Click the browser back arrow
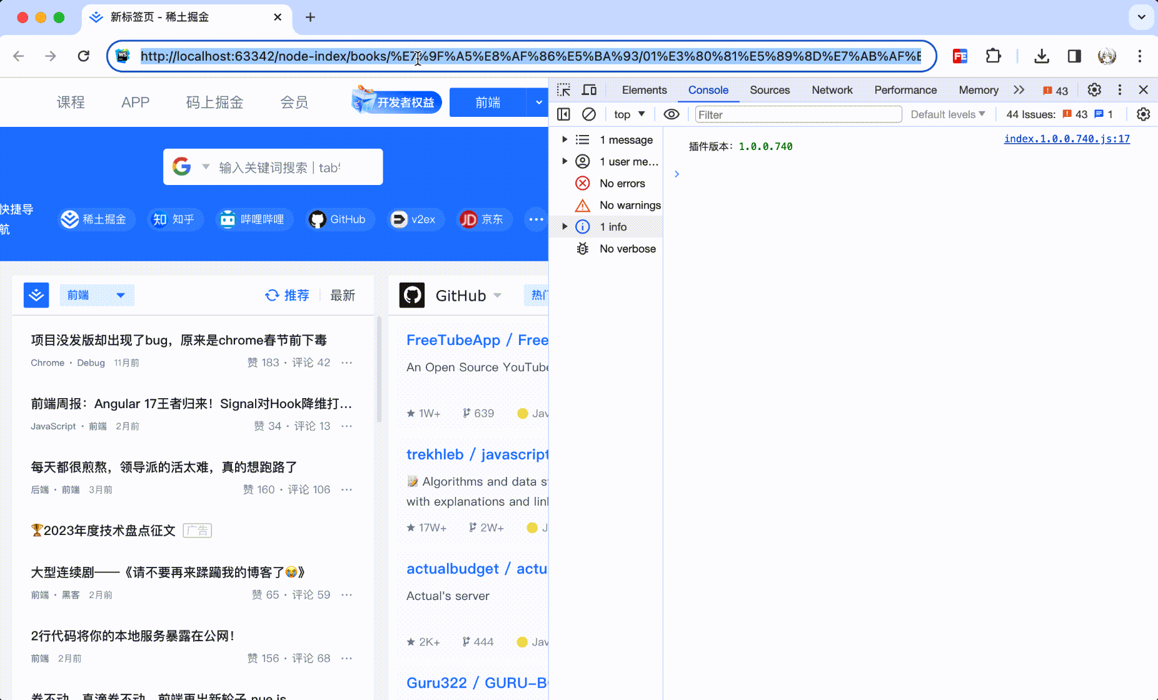 (x=19, y=56)
